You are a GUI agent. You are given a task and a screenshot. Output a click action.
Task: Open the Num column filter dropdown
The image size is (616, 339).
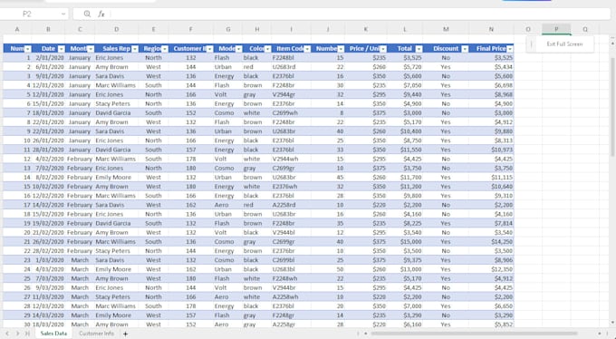(27, 49)
